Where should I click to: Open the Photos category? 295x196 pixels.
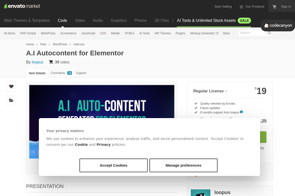click(140, 21)
